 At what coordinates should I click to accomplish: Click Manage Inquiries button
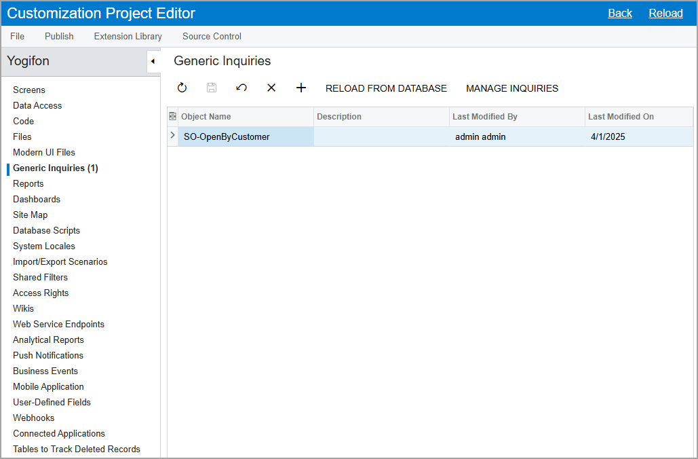(512, 88)
